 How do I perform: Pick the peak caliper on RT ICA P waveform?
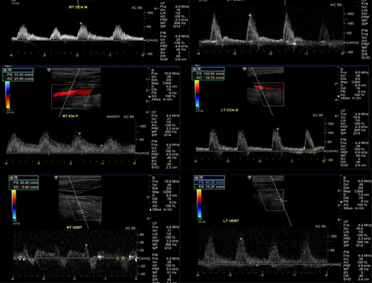pos(80,133)
